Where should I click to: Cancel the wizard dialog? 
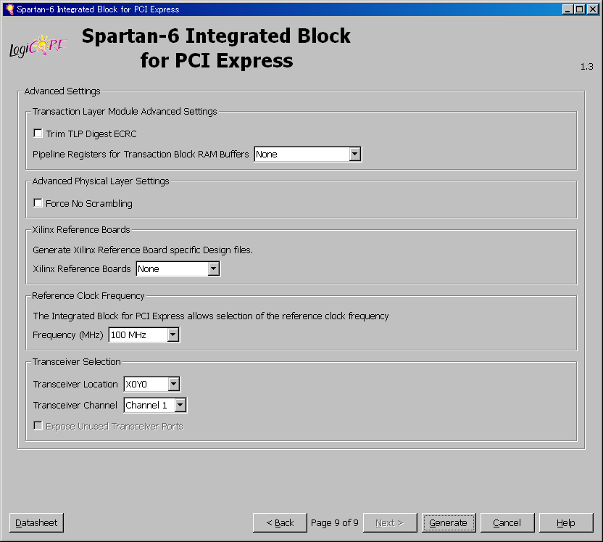[507, 522]
